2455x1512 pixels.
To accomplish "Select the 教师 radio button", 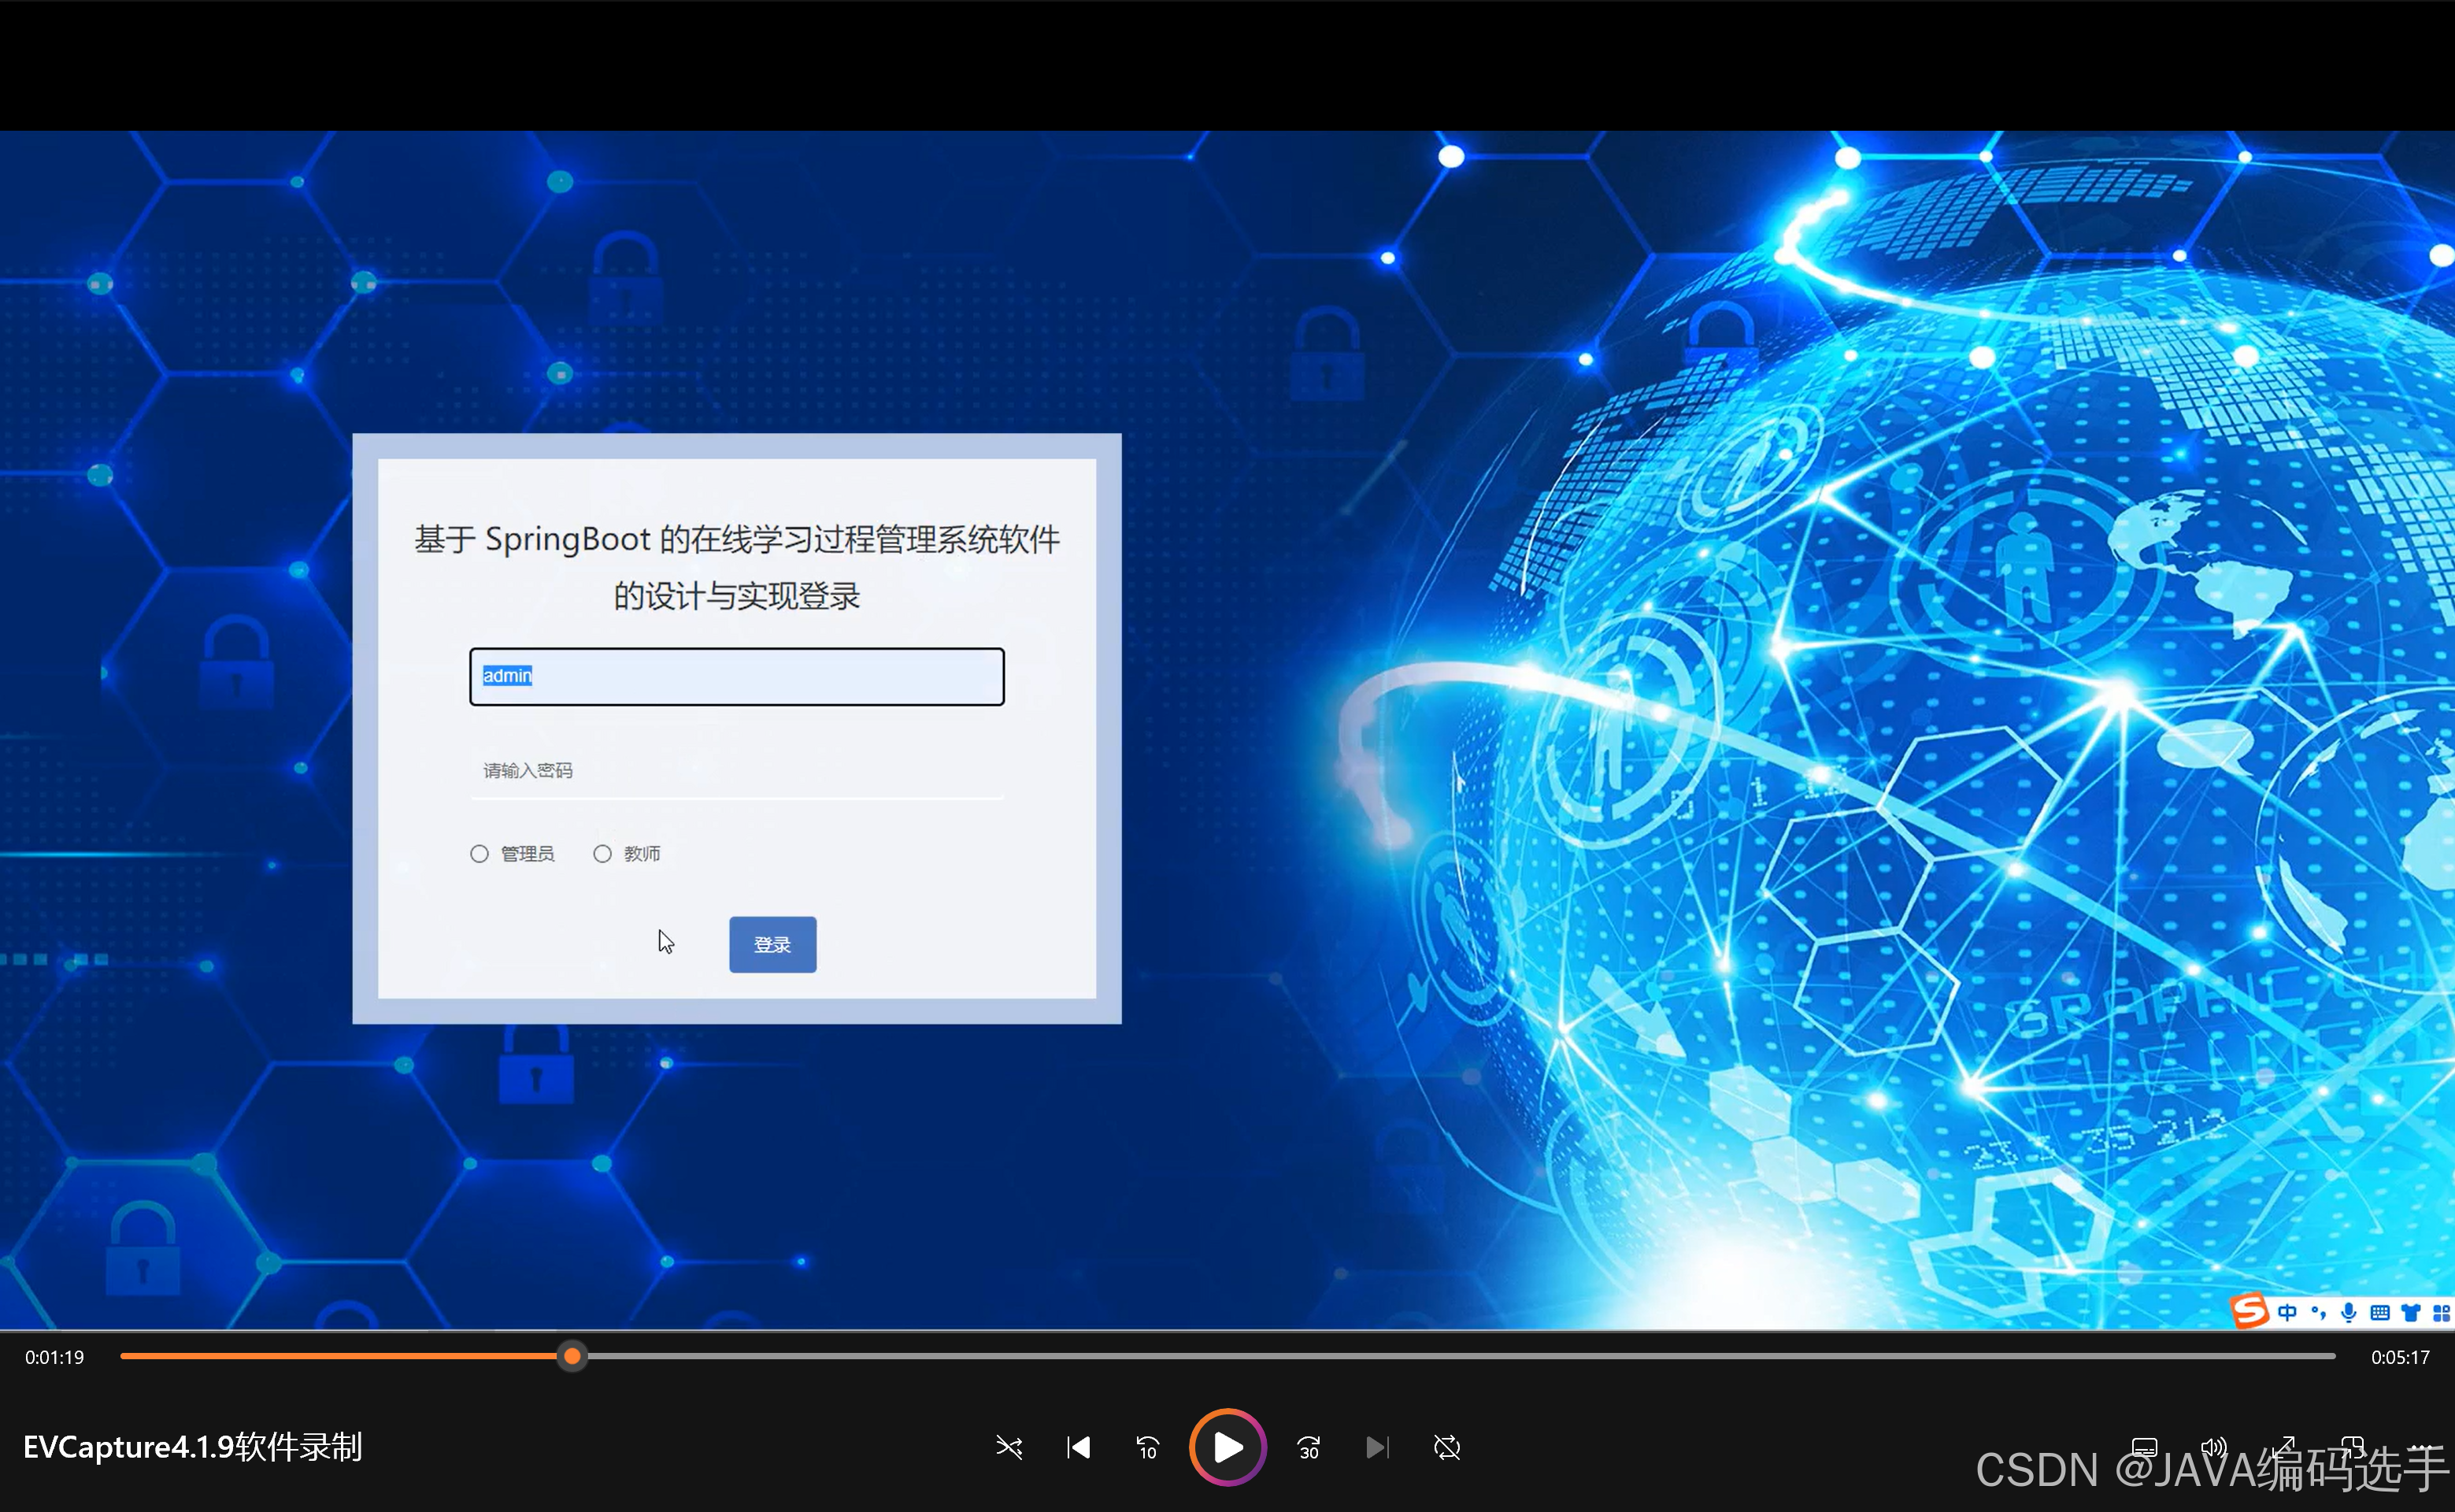I will (x=602, y=854).
